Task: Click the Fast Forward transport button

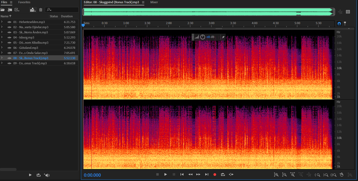Action: (198, 175)
